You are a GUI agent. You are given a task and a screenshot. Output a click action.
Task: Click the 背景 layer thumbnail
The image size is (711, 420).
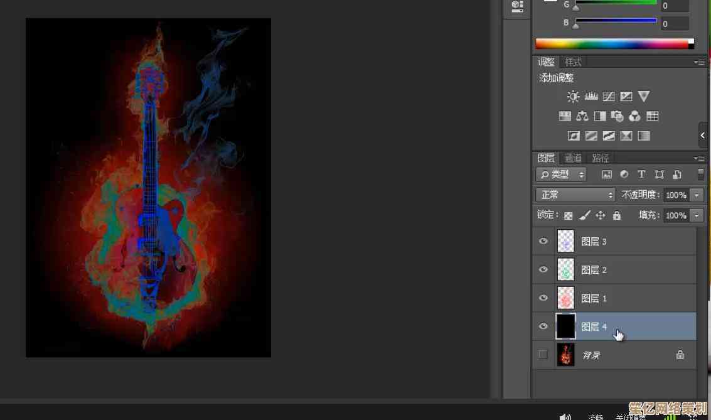(x=566, y=355)
